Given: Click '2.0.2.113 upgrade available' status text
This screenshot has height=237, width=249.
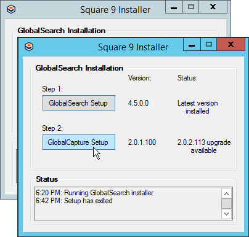Looking at the screenshot, I should click(x=204, y=146).
